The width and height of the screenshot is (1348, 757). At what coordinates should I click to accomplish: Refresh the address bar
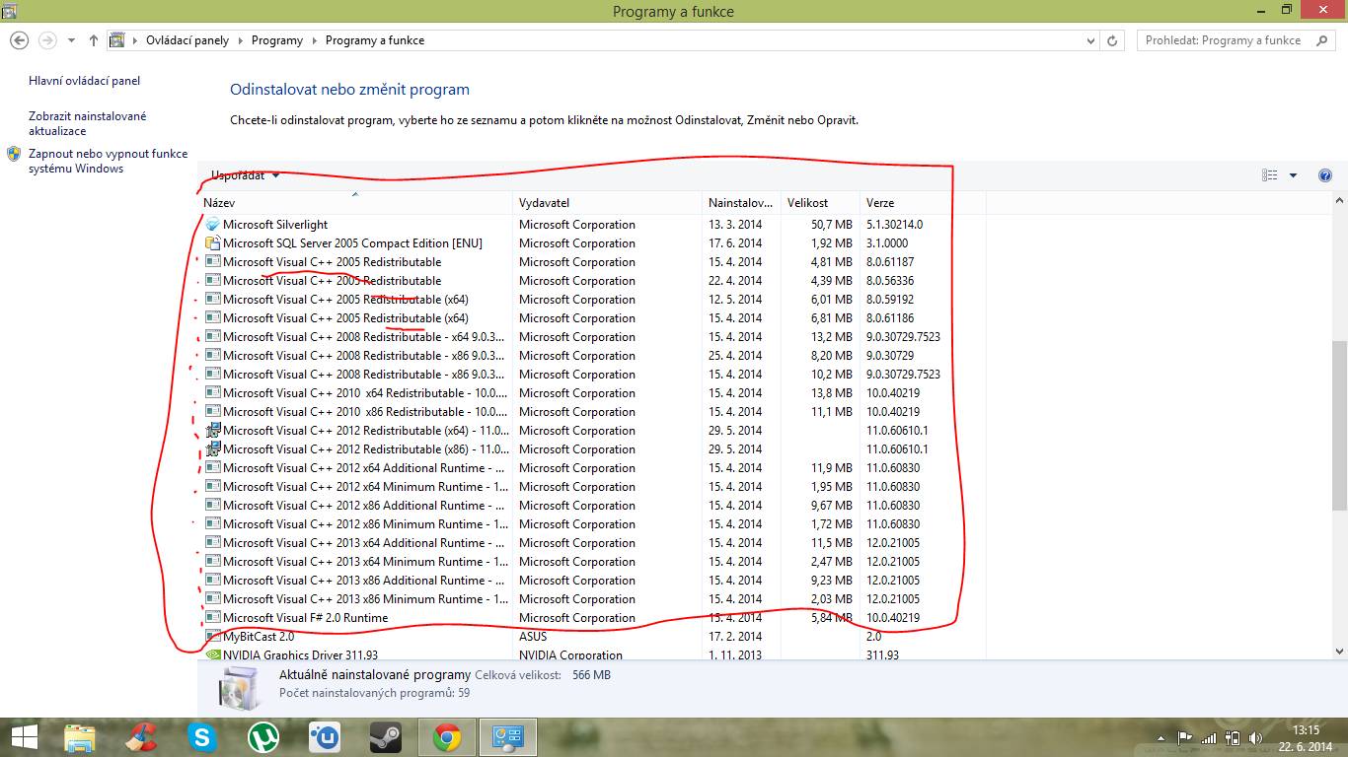pyautogui.click(x=1112, y=41)
